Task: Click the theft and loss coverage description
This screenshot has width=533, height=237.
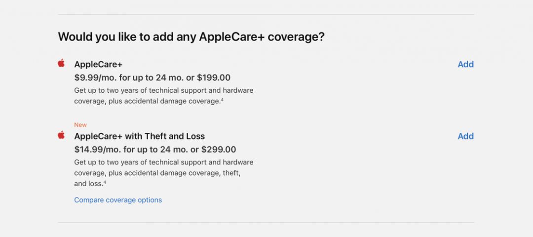Action: point(163,172)
